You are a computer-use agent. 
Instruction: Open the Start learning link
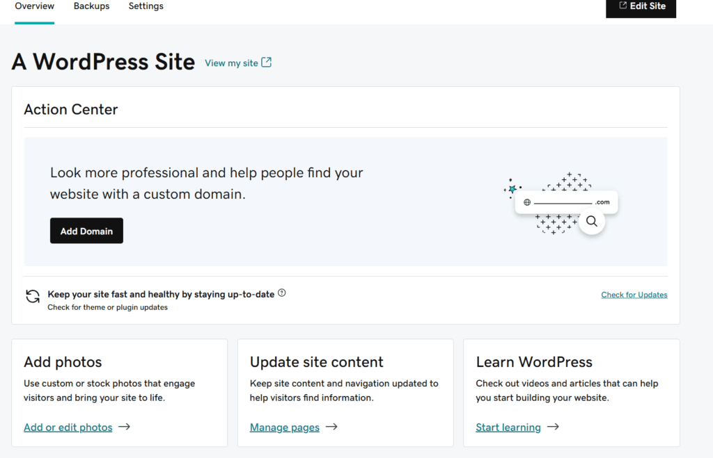click(x=508, y=427)
